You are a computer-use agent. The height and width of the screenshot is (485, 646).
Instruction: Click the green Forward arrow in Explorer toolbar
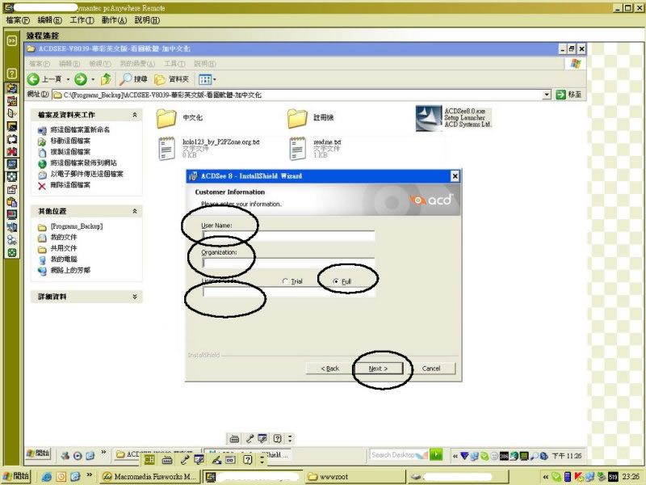coord(80,79)
